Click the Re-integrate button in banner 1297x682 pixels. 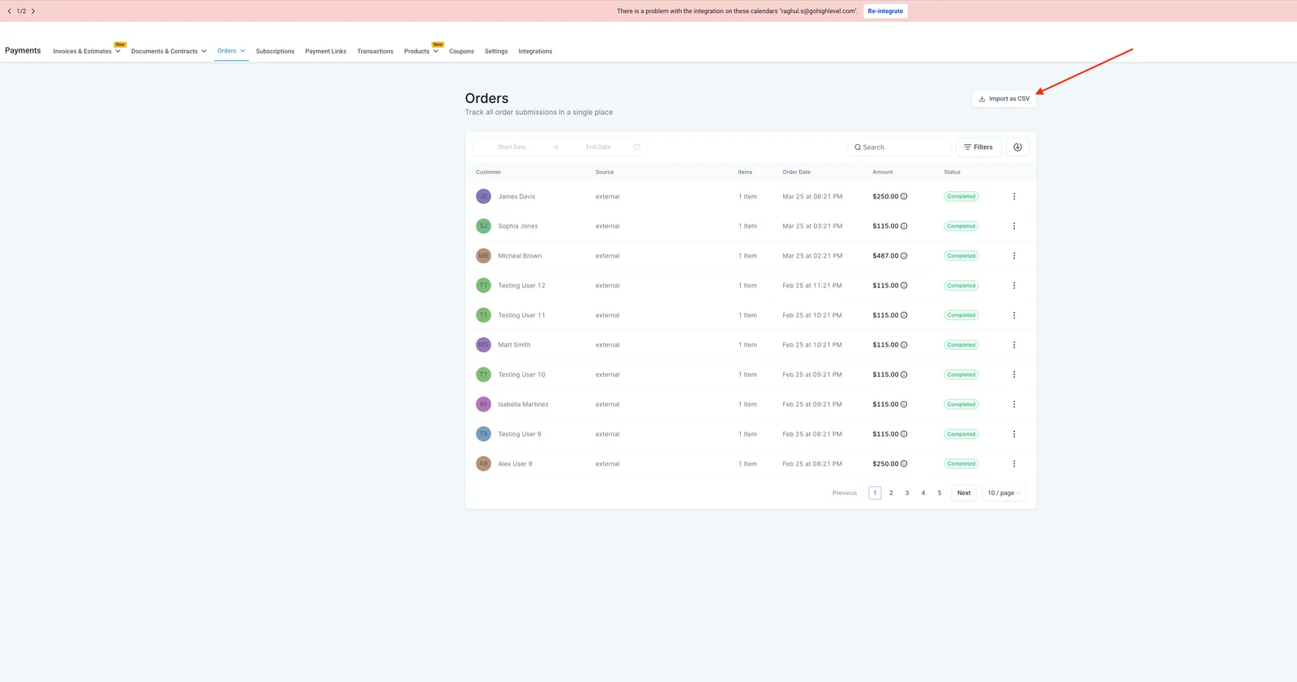tap(885, 11)
